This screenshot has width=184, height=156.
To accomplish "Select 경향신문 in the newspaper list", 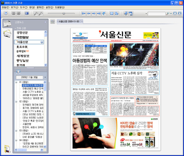I will [22, 33].
